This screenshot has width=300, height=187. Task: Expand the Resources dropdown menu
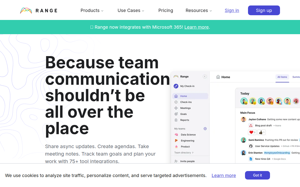pos(199,10)
